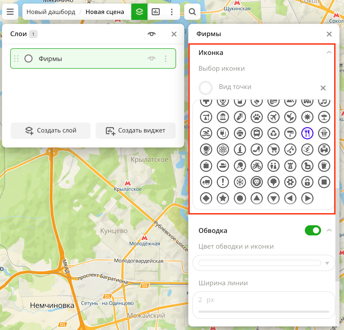344x330 pixels.
Task: Choose the printer icon
Action: click(x=240, y=133)
